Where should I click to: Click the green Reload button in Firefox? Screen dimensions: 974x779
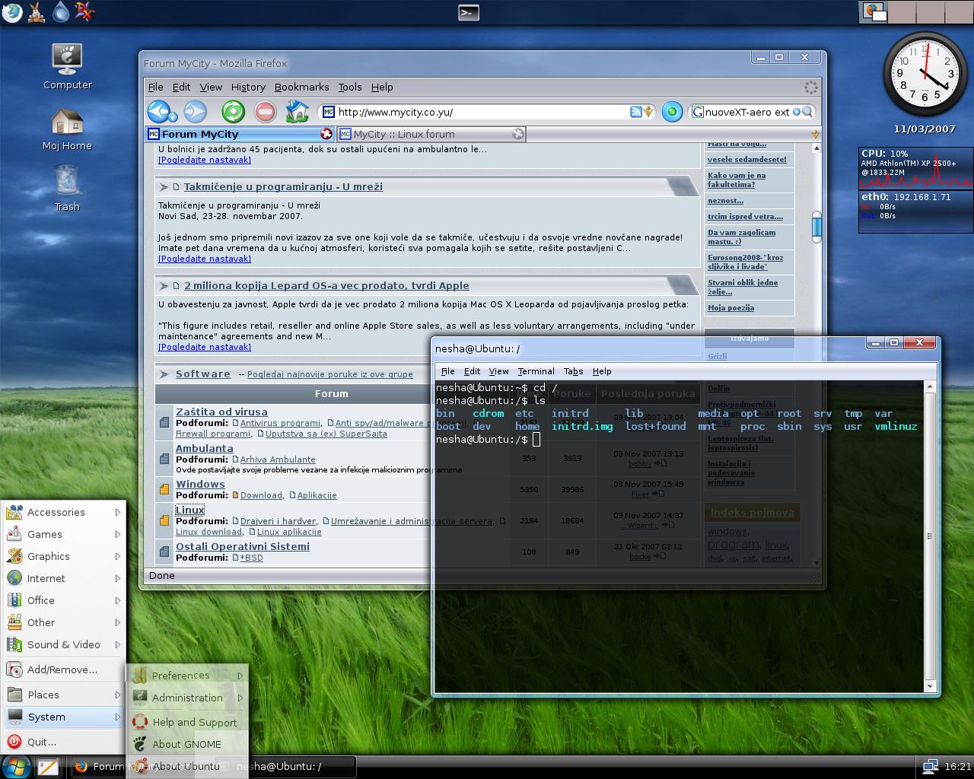pos(233,112)
